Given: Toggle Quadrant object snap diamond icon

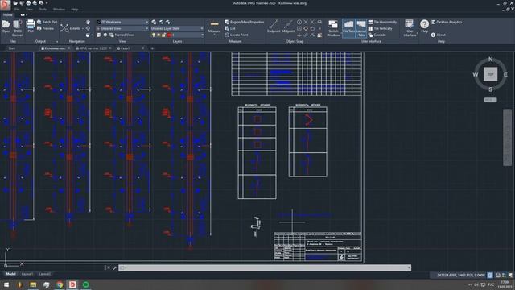Looking at the screenshot, I should point(306,29).
